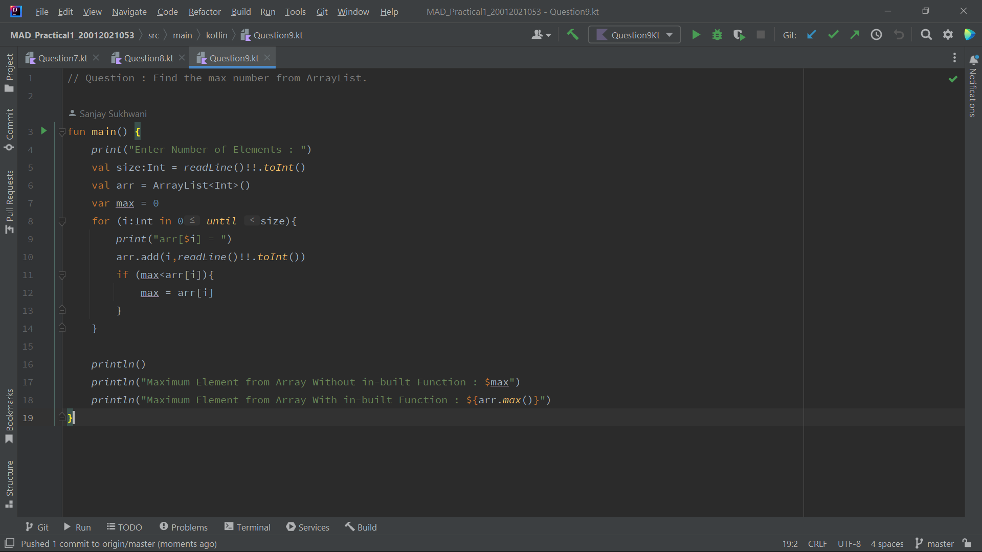
Task: Click fold end marker on line 19
Action: (62, 417)
